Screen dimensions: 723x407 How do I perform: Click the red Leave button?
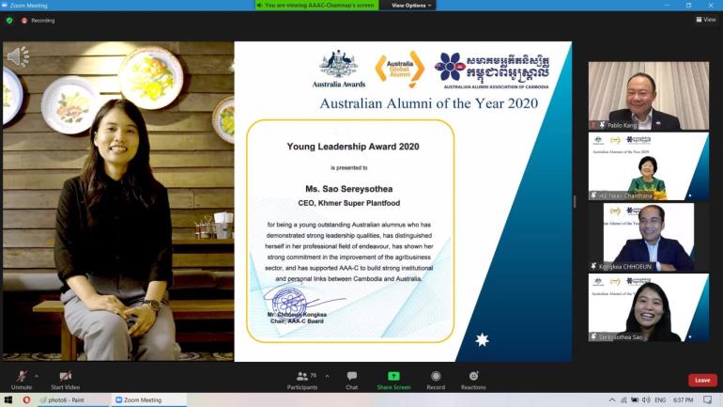pyautogui.click(x=702, y=381)
